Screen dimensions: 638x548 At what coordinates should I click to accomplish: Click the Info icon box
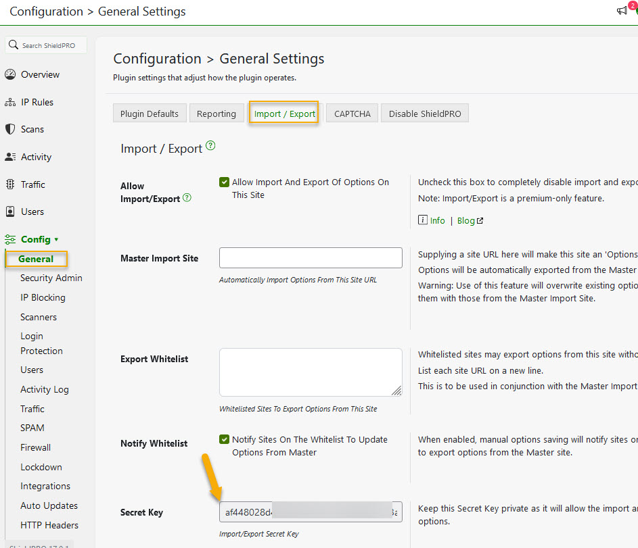pos(423,220)
